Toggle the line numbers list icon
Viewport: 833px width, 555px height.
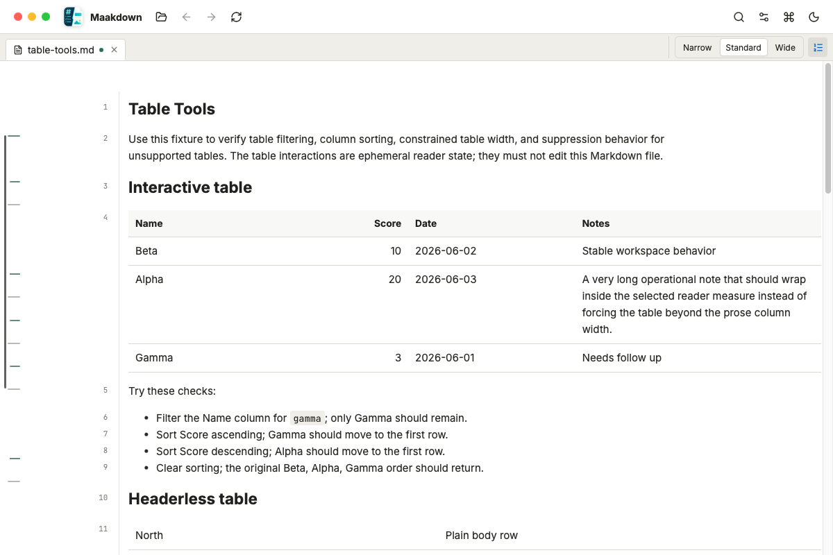coord(818,47)
